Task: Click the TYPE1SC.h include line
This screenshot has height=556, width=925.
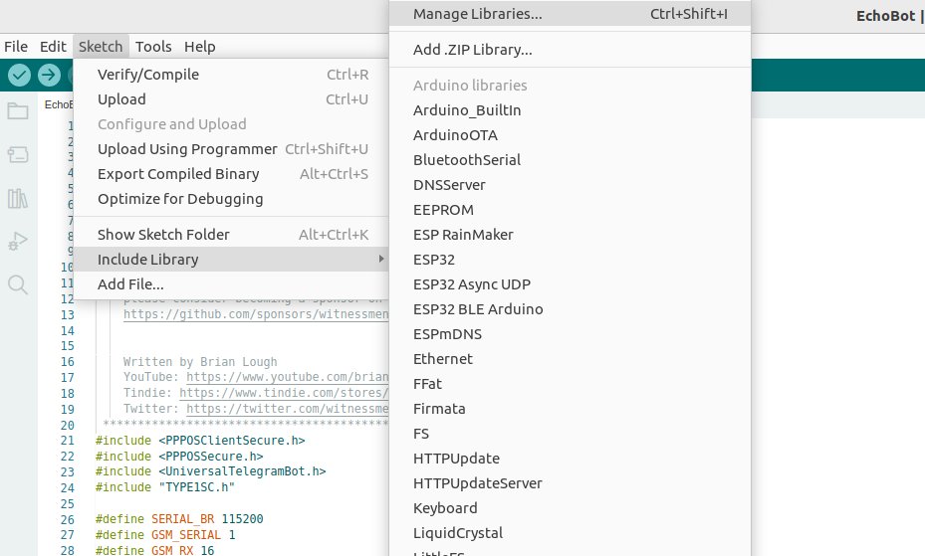Action: coord(165,487)
